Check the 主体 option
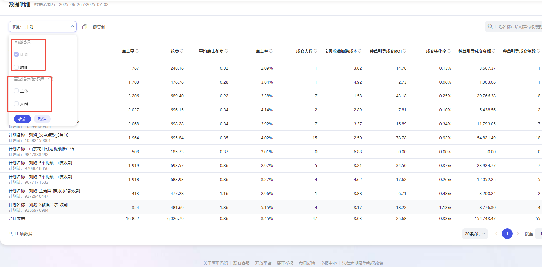 [16, 91]
